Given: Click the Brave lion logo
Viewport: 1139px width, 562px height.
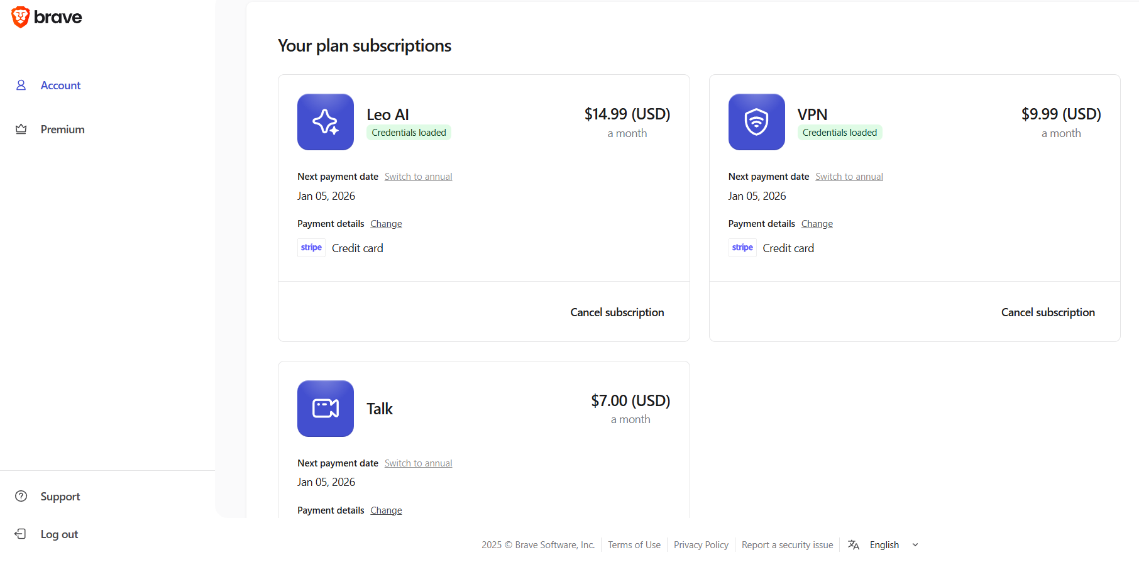Looking at the screenshot, I should pyautogui.click(x=21, y=17).
